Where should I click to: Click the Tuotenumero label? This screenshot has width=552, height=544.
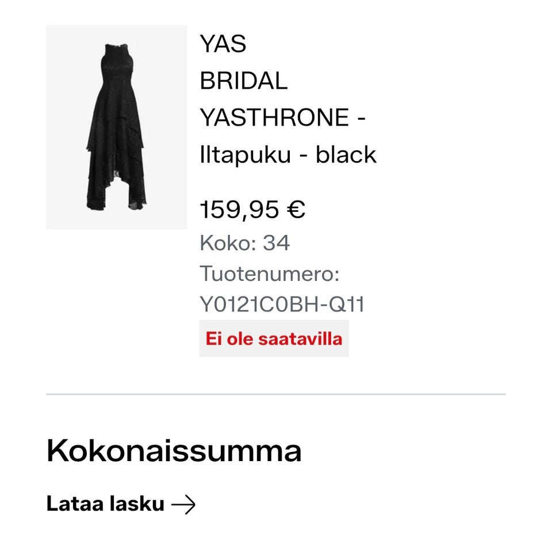(x=269, y=273)
